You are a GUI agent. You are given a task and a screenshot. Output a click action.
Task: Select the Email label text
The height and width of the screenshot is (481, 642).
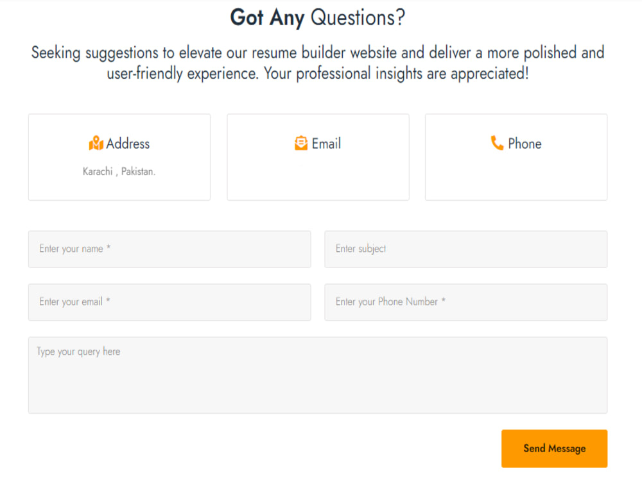tap(326, 144)
